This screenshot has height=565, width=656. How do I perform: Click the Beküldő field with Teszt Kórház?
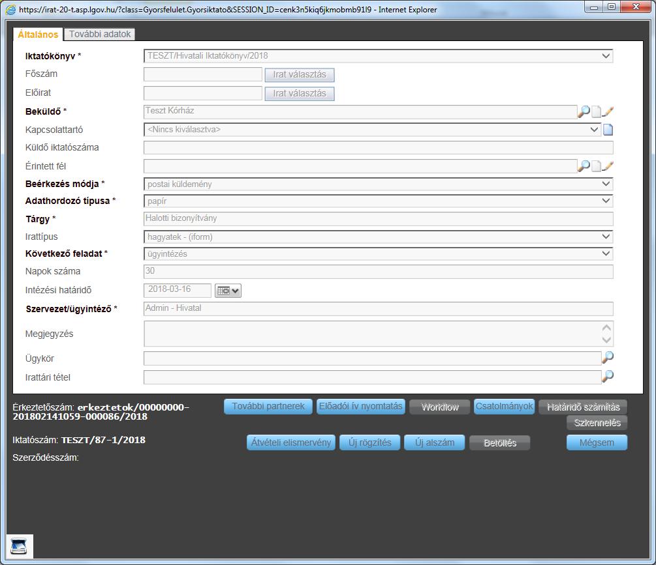click(360, 112)
